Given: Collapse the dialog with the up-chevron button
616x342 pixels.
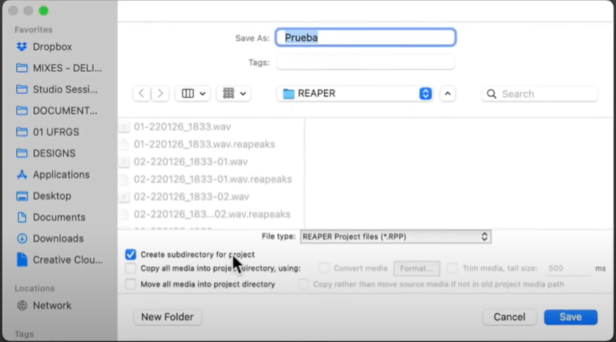Looking at the screenshot, I should [447, 94].
